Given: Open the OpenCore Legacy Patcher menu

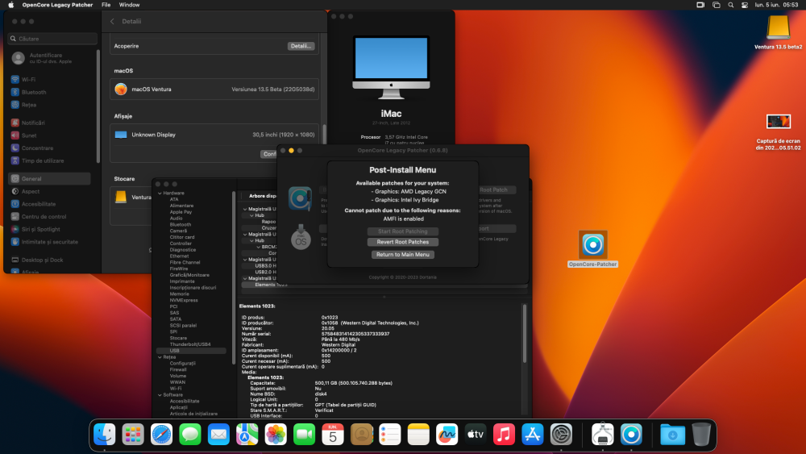Looking at the screenshot, I should pos(57,5).
